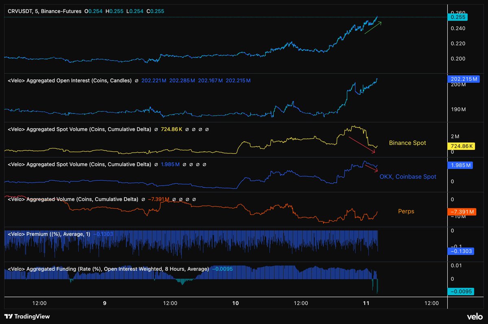Click the day 9 time axis label
This screenshot has width=488, height=324.
[x=105, y=303]
